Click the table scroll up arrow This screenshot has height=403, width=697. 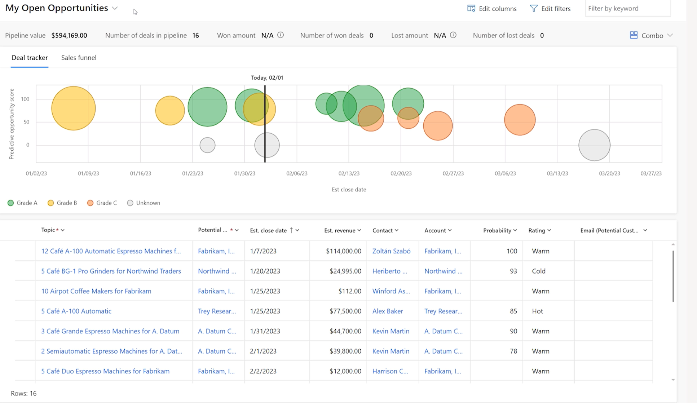click(x=673, y=244)
